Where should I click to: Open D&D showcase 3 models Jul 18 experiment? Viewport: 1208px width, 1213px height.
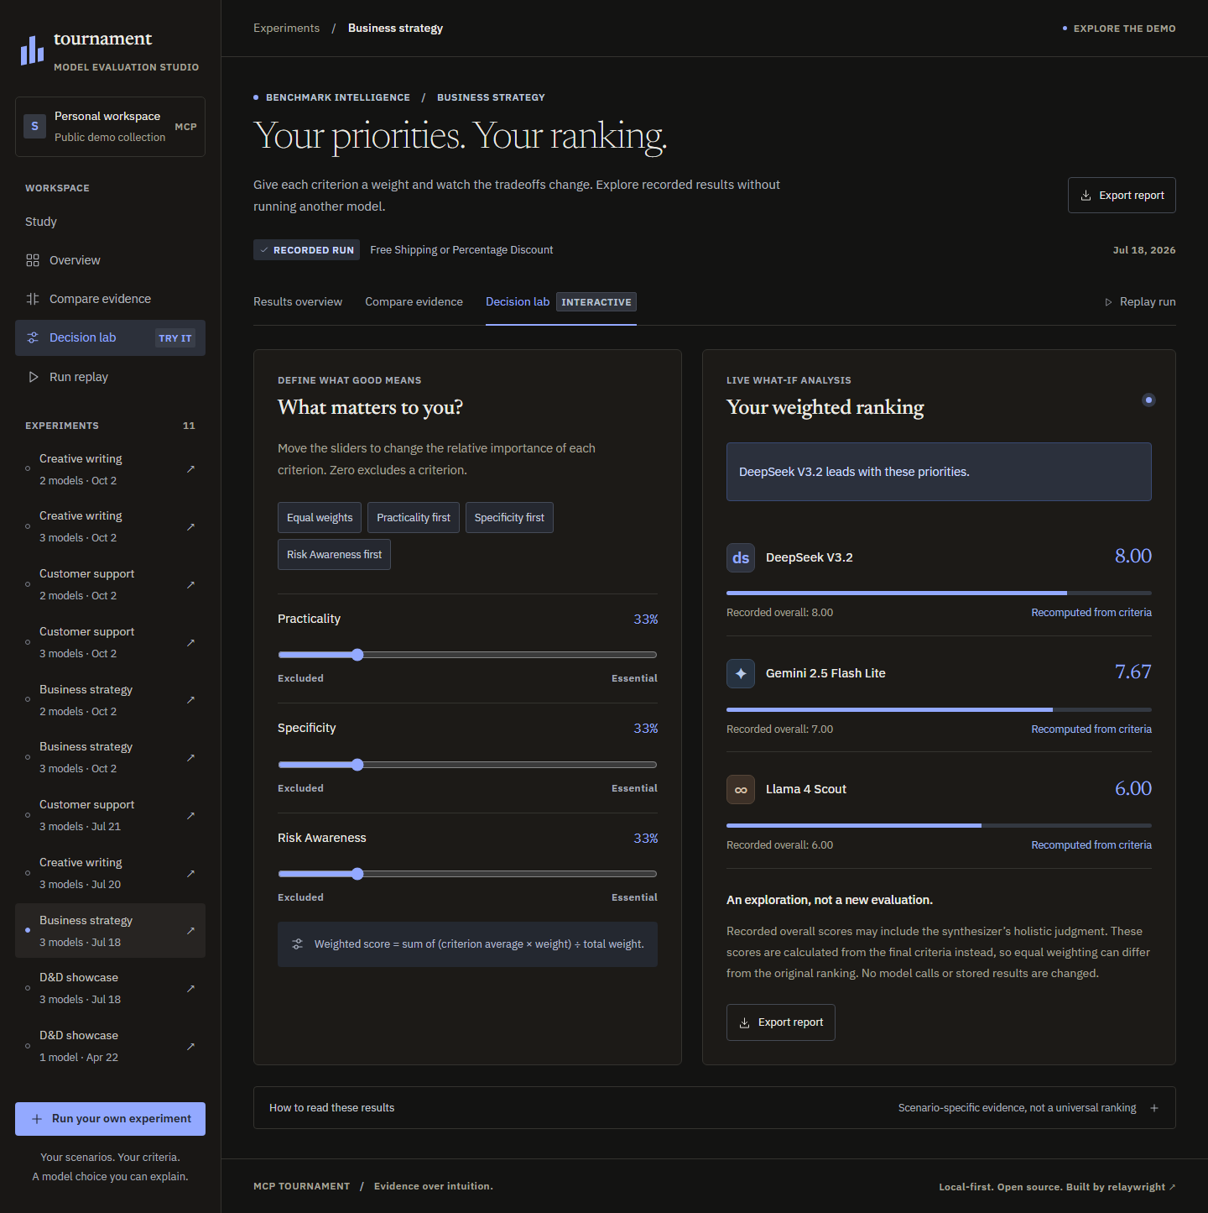[110, 988]
